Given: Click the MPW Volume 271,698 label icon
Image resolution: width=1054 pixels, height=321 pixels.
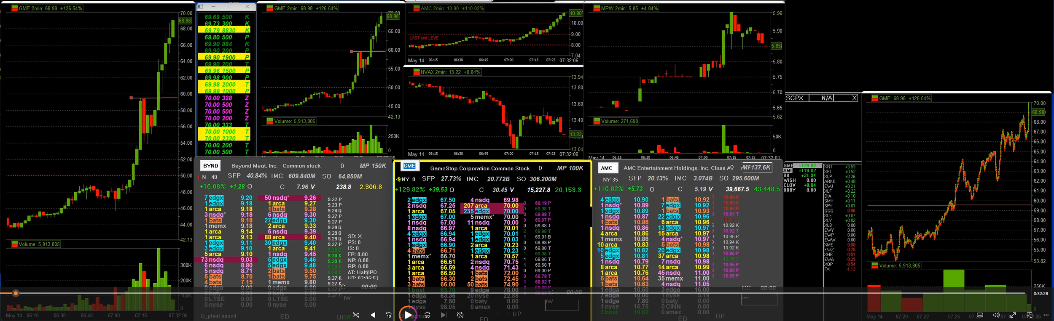Looking at the screenshot, I should tap(597, 121).
